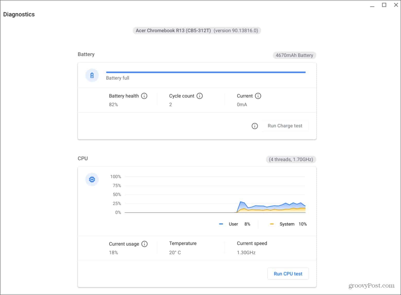The height and width of the screenshot is (295, 401).
Task: Close the Diagnostics window
Action: (x=396, y=5)
